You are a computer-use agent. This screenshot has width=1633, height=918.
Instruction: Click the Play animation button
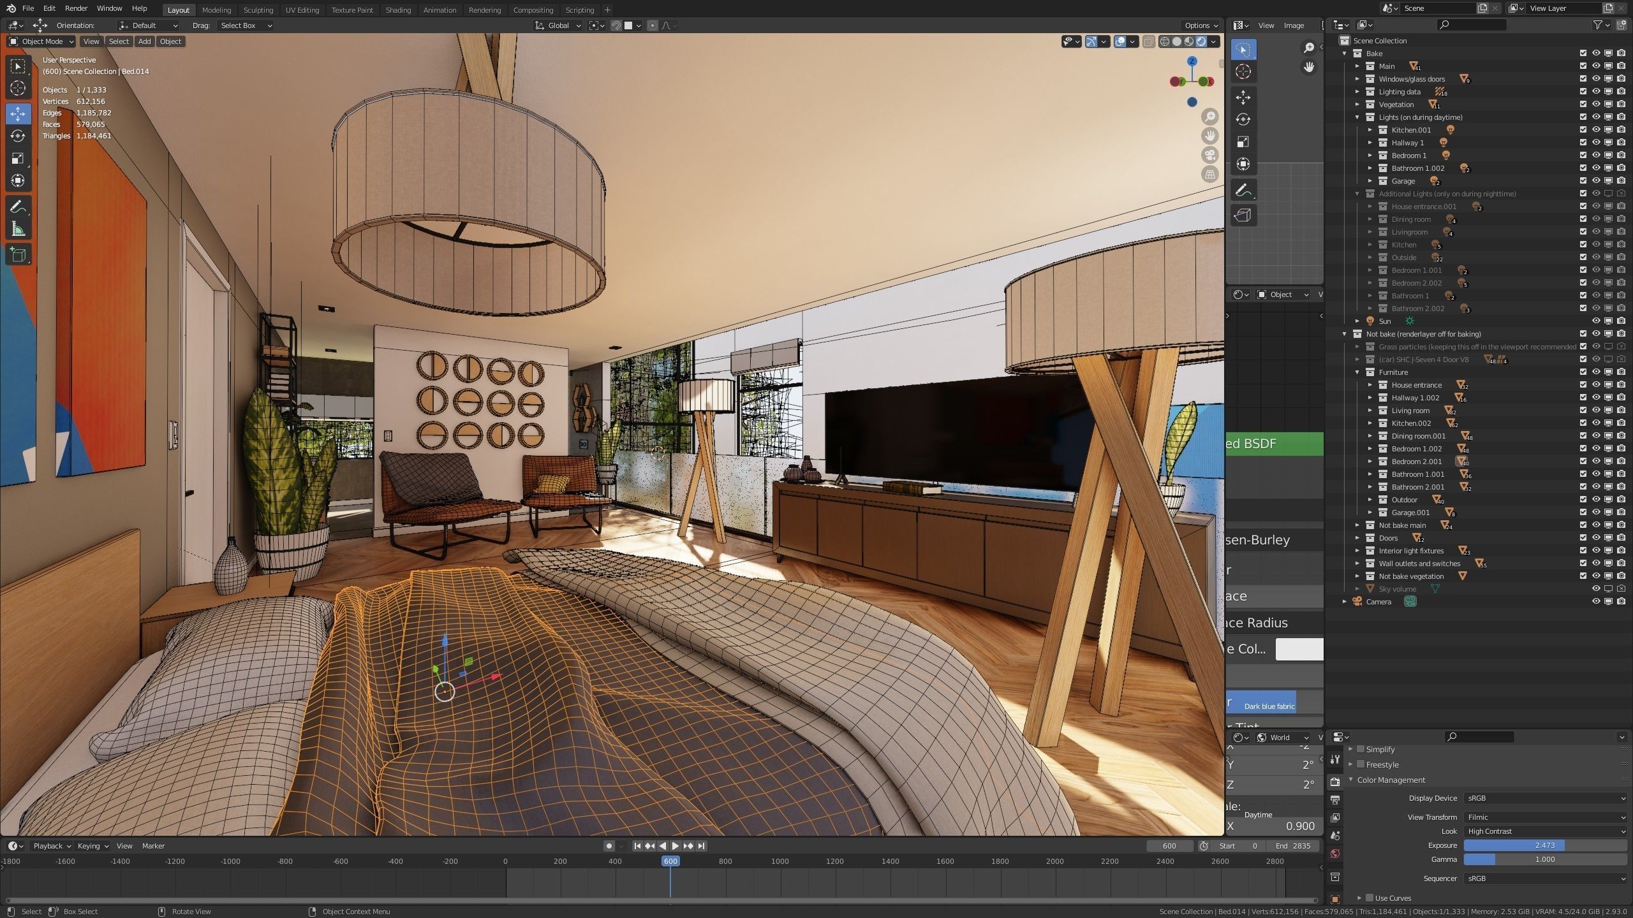click(x=675, y=846)
